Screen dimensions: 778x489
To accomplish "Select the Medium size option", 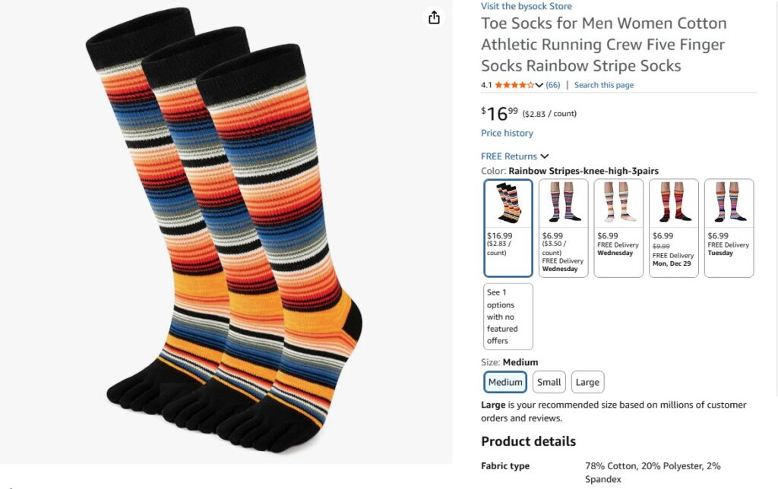I will click(505, 382).
